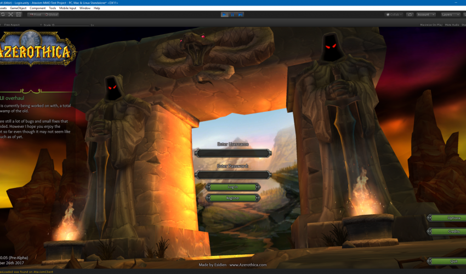Select the Rotate tool in Unity toolbar
The height and width of the screenshot is (274, 466).
pos(3,15)
